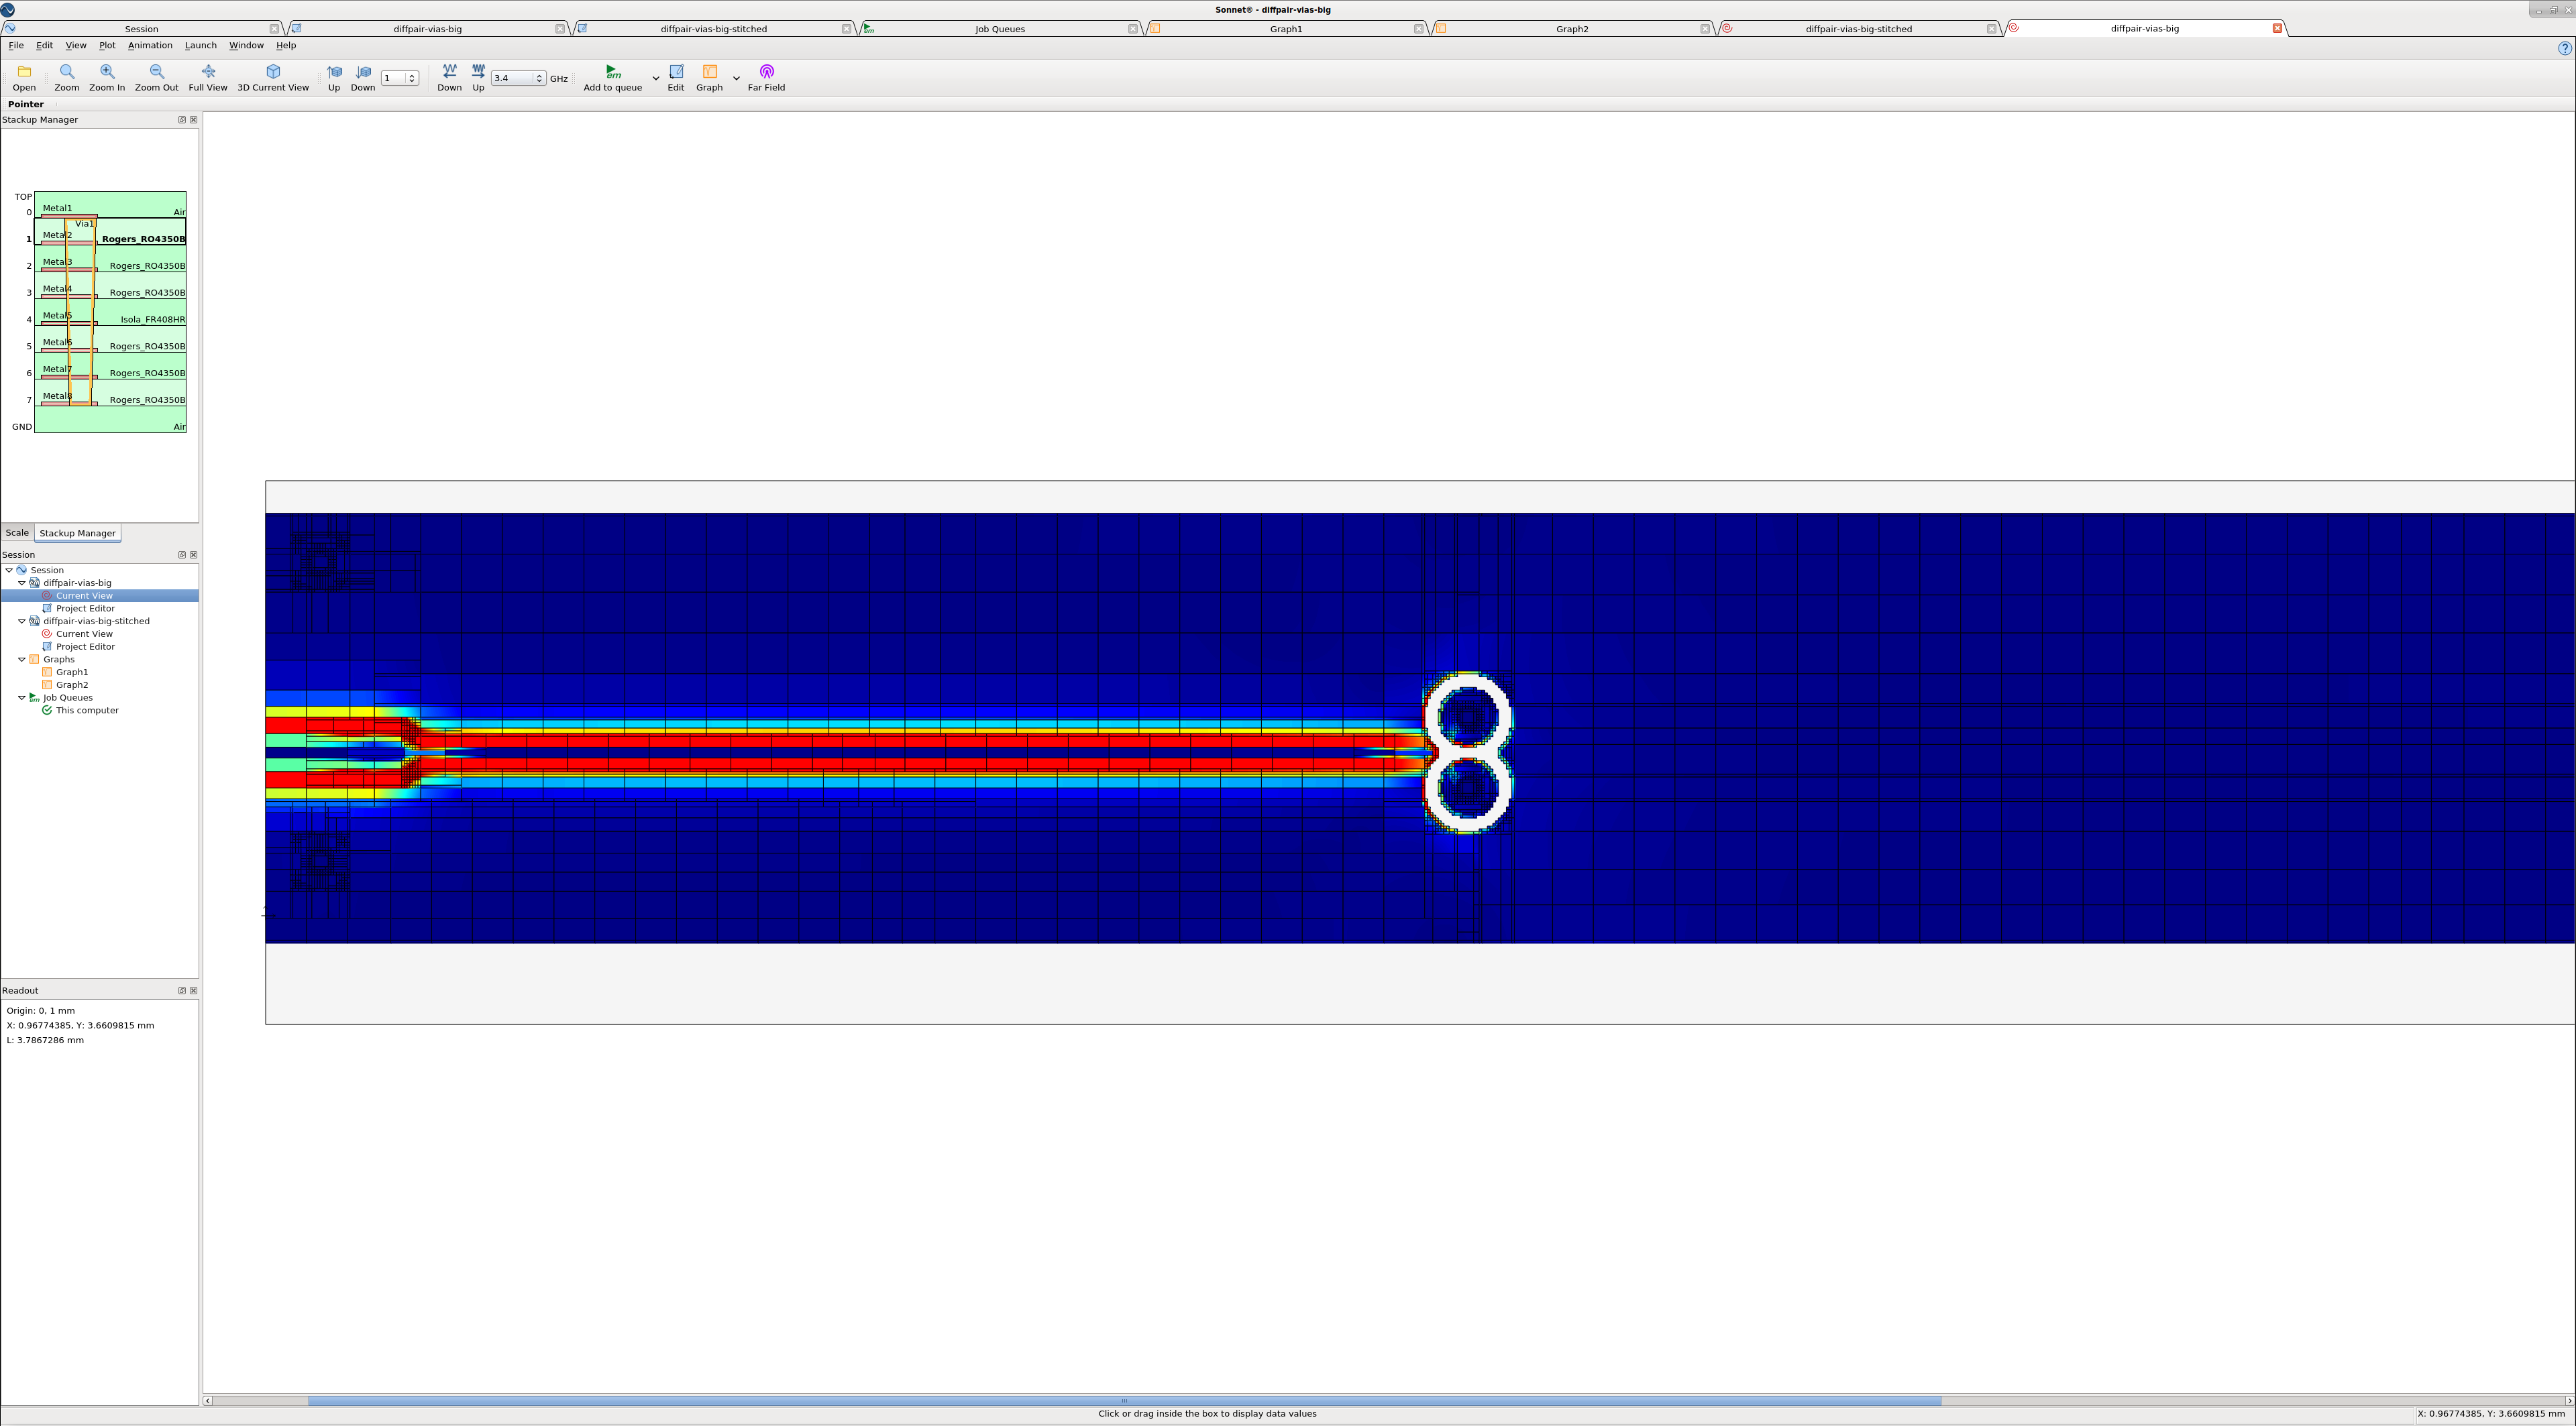2576x1426 pixels.
Task: Close the Session panel
Action: tap(194, 554)
